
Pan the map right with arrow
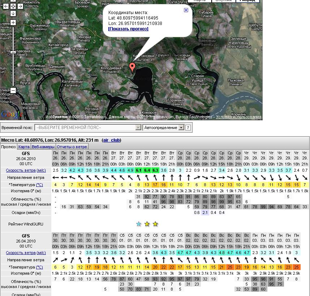tap(20, 7)
